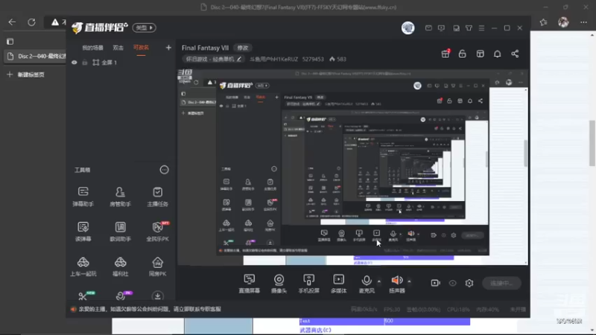Open the 歌词助手 lyrics assistant tool

(x=120, y=232)
